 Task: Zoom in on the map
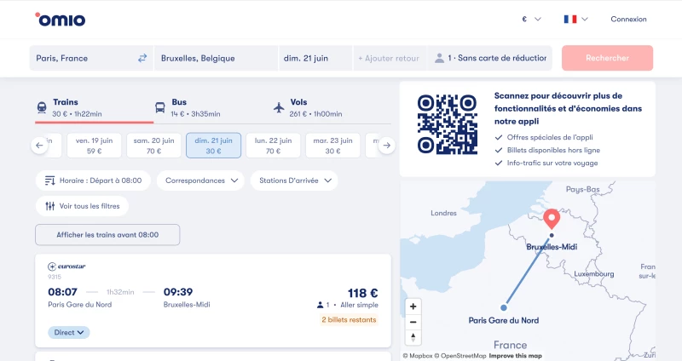pyautogui.click(x=413, y=307)
